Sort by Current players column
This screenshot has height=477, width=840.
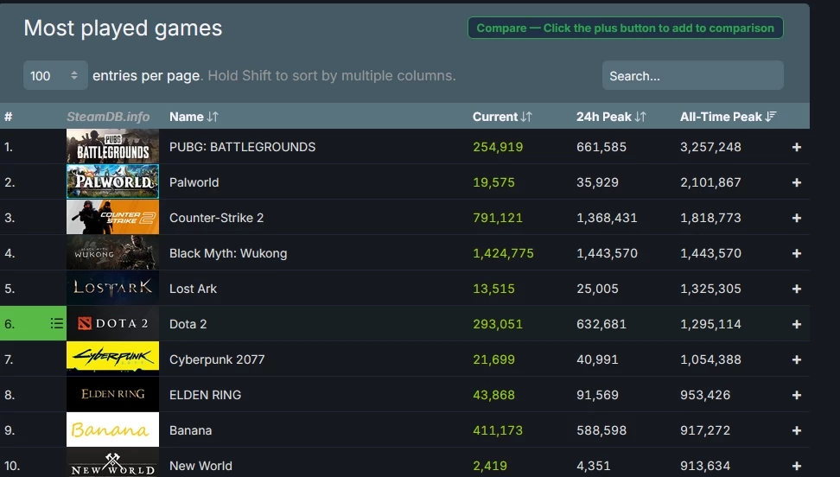[x=502, y=117]
